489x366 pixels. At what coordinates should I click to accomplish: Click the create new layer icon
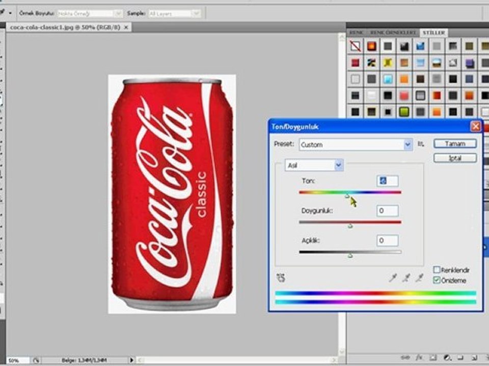tap(474, 357)
